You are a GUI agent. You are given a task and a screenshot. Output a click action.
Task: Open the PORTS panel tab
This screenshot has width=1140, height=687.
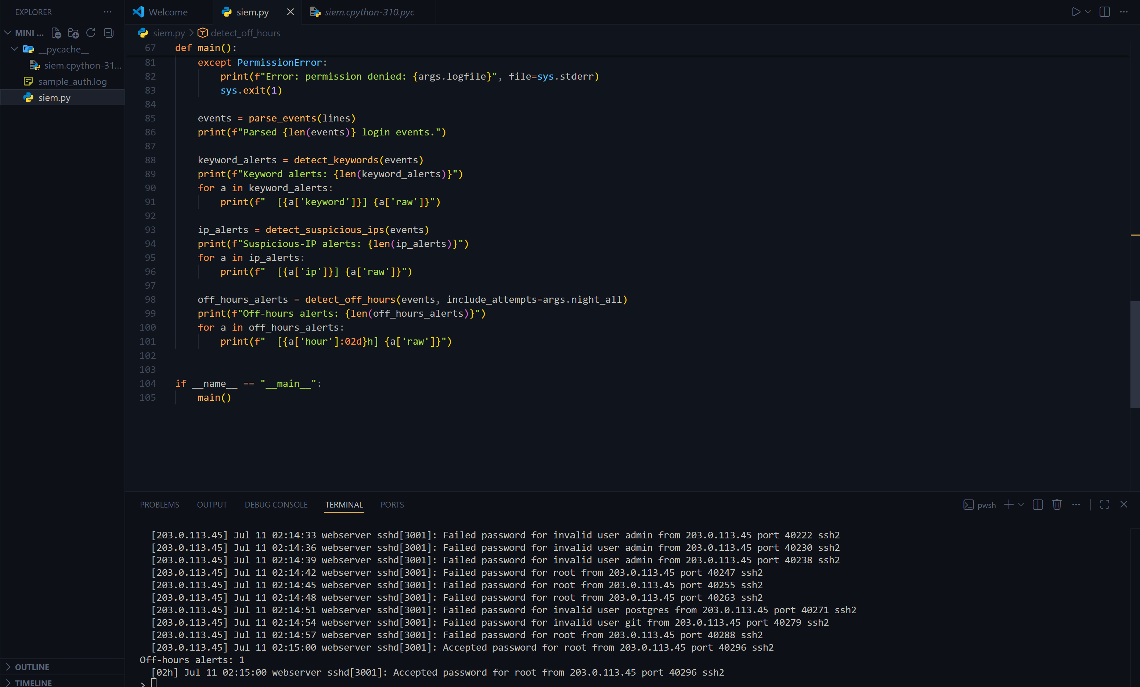coord(392,504)
